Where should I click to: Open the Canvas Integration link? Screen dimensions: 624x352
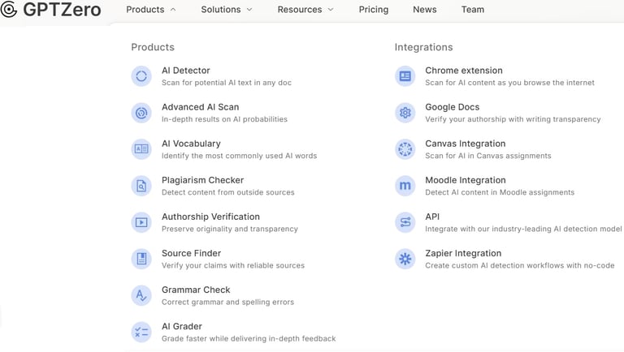point(466,144)
